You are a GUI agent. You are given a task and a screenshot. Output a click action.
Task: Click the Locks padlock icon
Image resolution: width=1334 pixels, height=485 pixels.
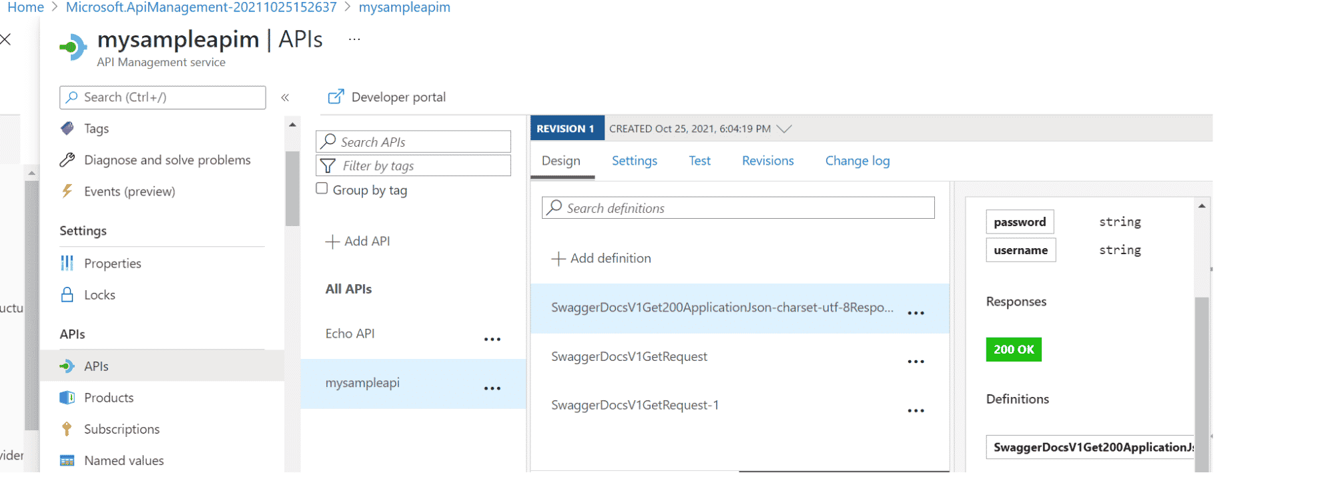(x=67, y=294)
